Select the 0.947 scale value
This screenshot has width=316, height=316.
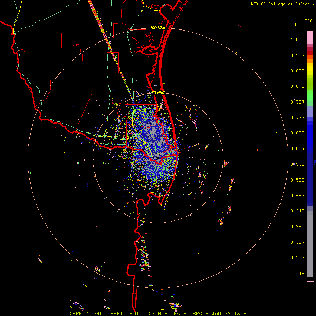pos(297,55)
